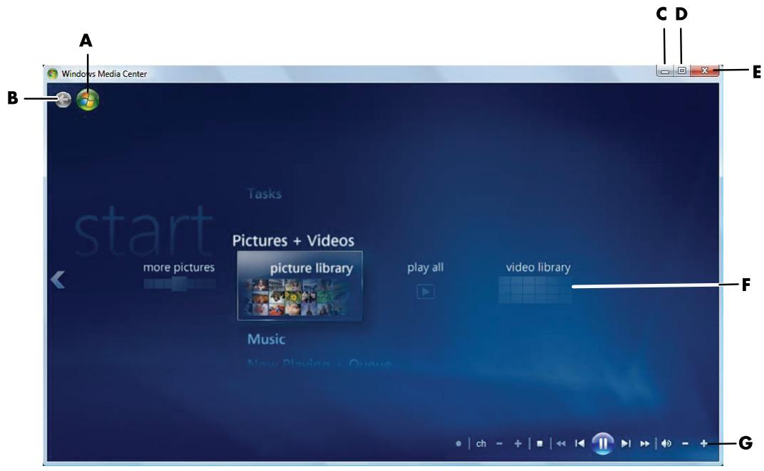Screen dimensions: 764x471
Task: Fast forward using the fast-forward button
Action: (x=644, y=444)
